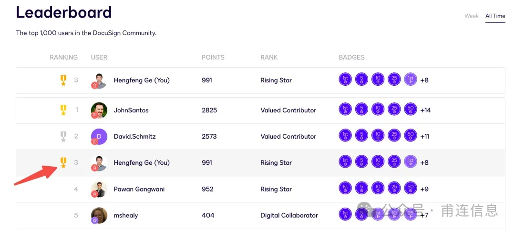Show Pawan Gangwani's +9 more badges
Image resolution: width=515 pixels, height=231 pixels.
coord(424,190)
